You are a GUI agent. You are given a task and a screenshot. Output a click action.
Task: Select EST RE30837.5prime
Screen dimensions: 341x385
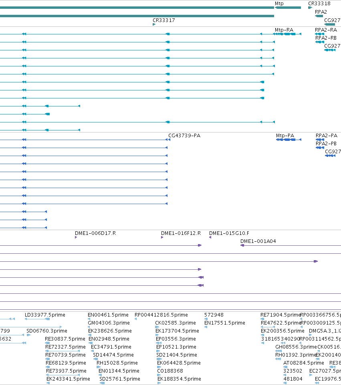(x=65, y=339)
